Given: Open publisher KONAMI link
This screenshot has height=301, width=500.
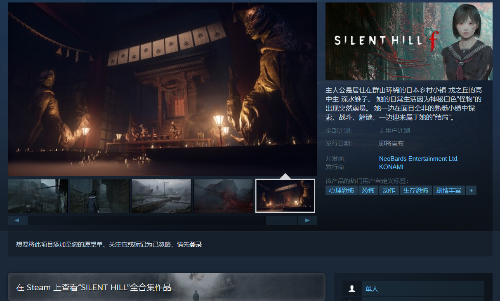Looking at the screenshot, I should click(x=391, y=167).
